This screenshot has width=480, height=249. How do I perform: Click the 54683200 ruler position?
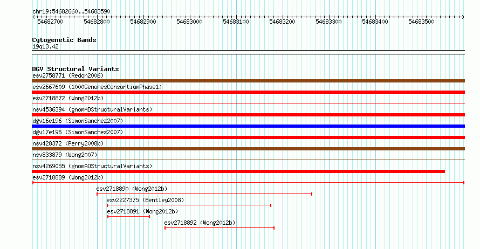tap(282, 22)
